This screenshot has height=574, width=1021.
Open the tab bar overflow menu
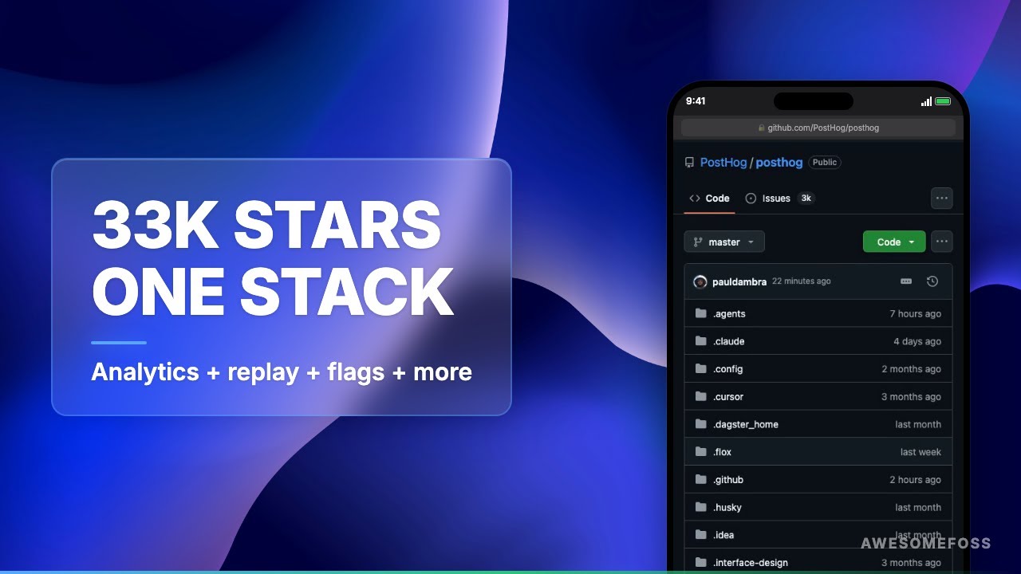coord(942,199)
